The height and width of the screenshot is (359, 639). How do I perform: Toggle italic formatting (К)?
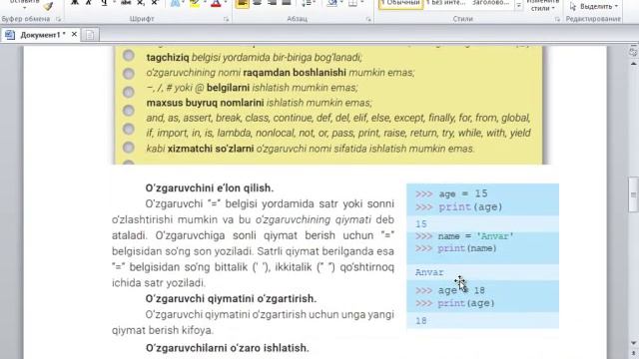89,3
